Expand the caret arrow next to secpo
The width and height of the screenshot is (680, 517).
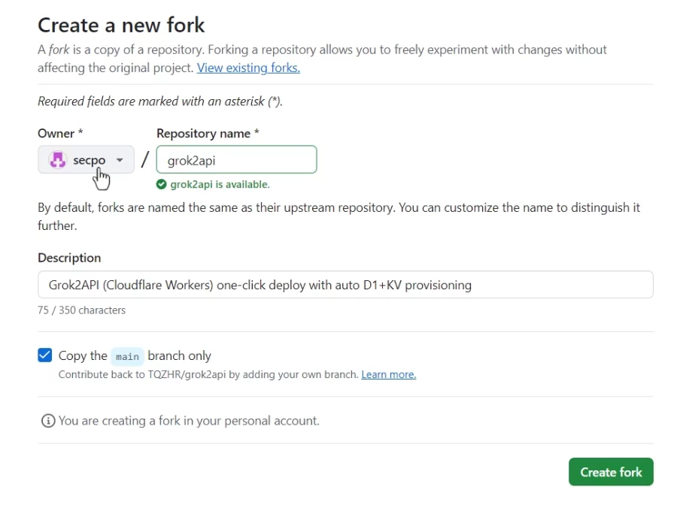coord(119,159)
